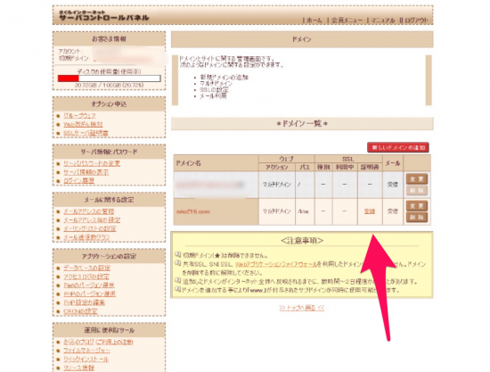Click the >>トップへ戻る<< link
490x372 pixels.
click(302, 308)
